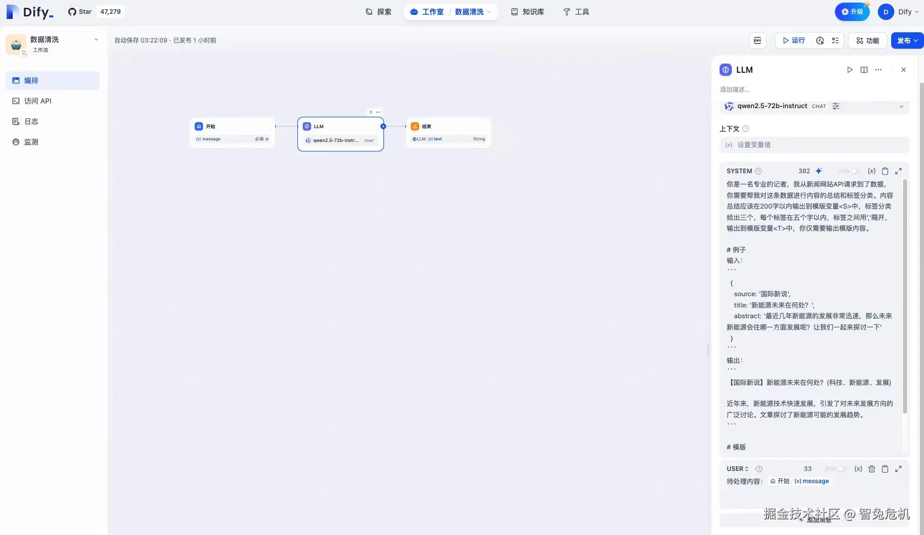Delete the USER message
The image size is (924, 535).
[x=872, y=469]
